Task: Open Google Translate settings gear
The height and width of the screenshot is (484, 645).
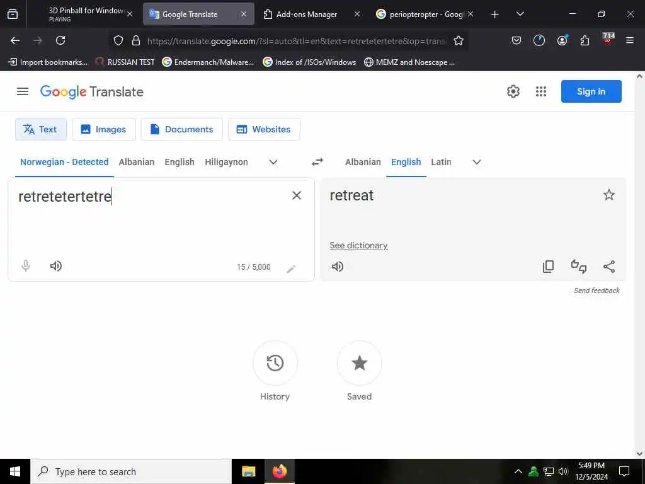Action: tap(513, 91)
